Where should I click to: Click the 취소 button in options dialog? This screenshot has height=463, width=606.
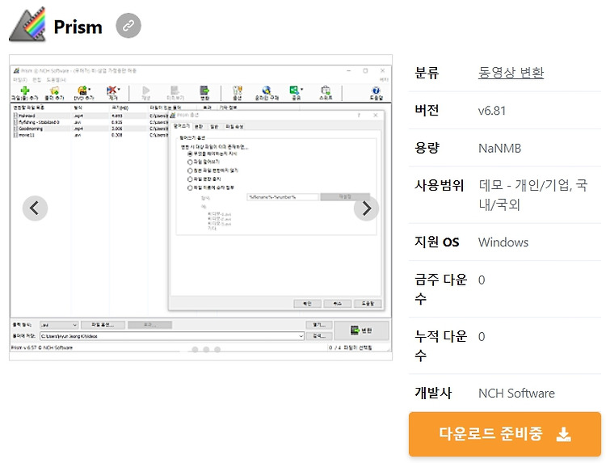338,303
